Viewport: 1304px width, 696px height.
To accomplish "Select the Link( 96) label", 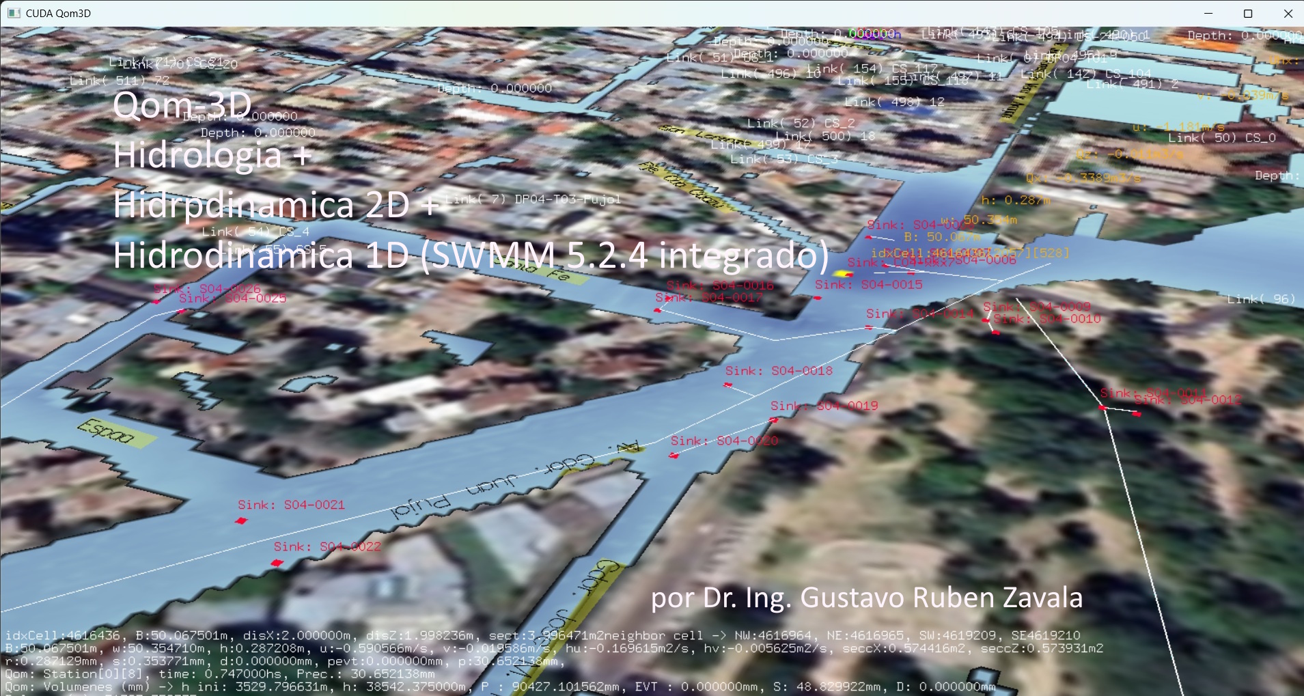I will (x=1261, y=299).
